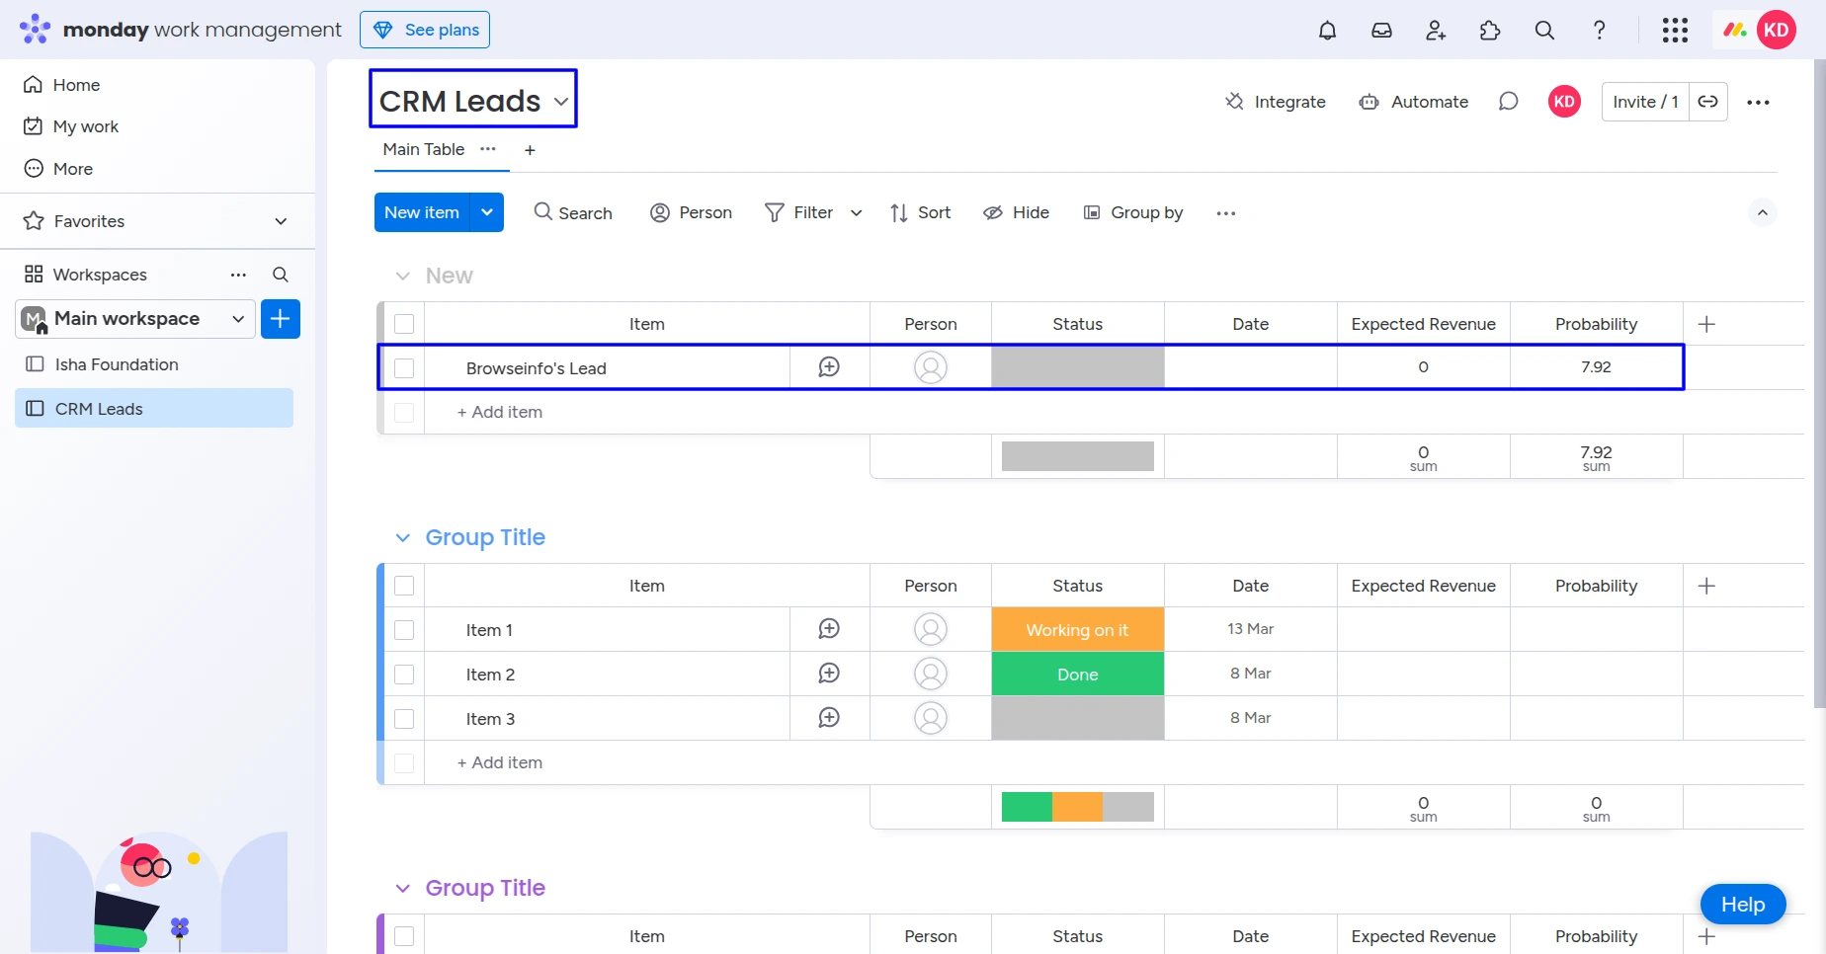Click the Invite / 1 button
The image size is (1826, 954).
pos(1644,102)
